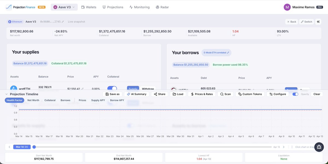
Task: Switch to Borrows chart tab
Action: 66,100
